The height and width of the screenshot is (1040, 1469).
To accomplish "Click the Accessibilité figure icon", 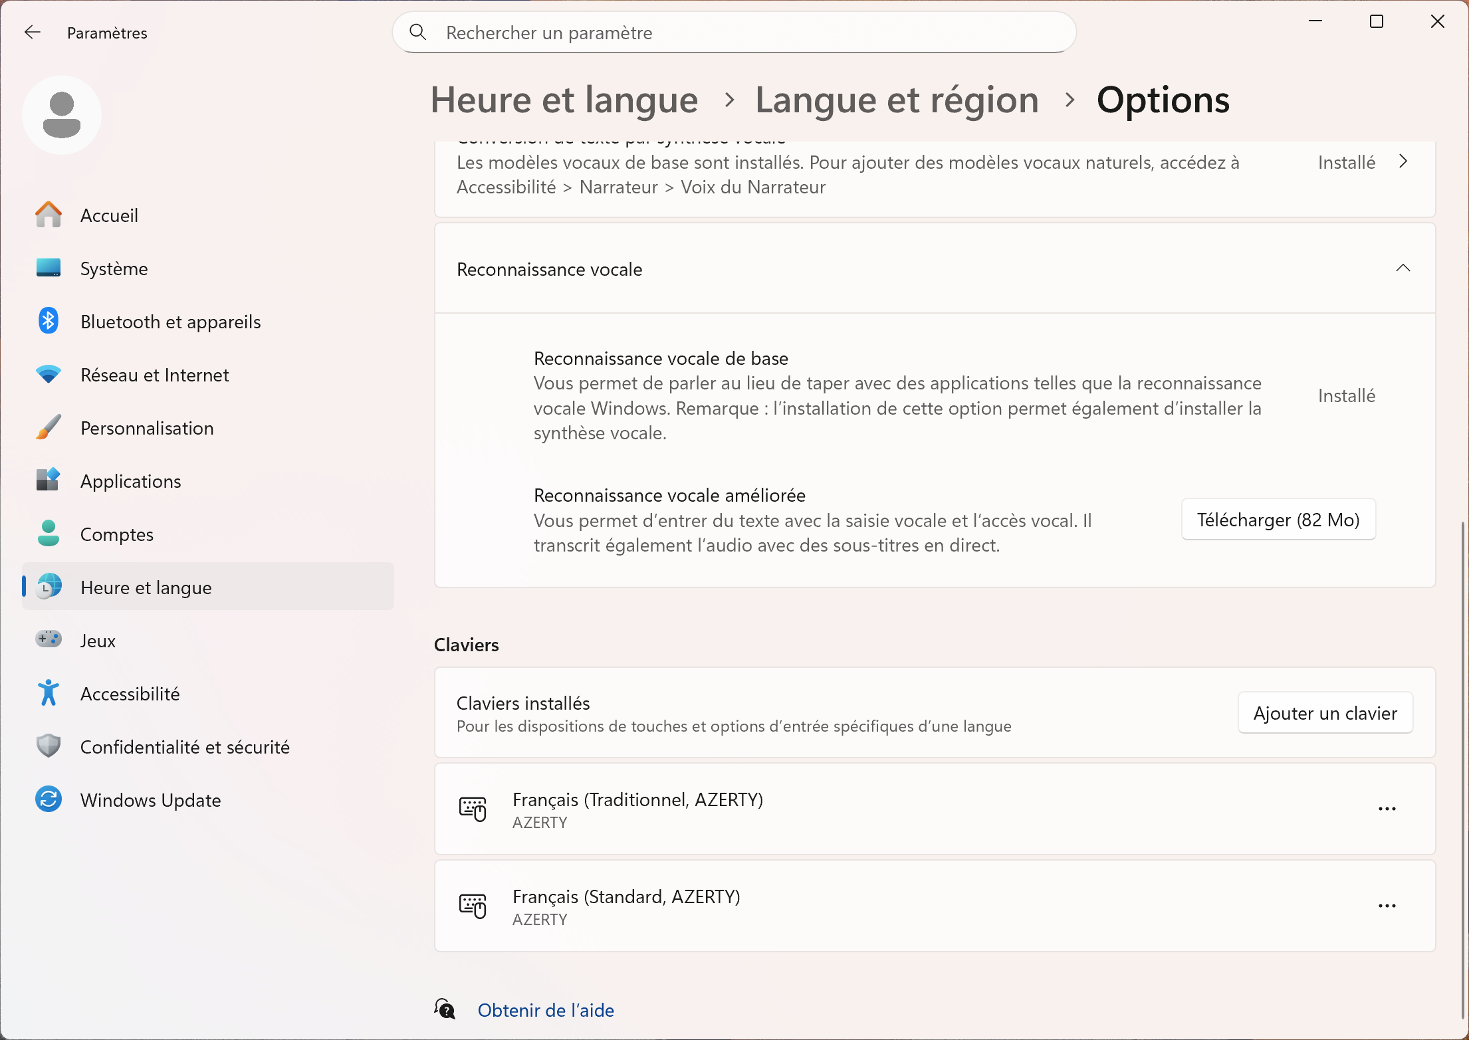I will pos(49,694).
